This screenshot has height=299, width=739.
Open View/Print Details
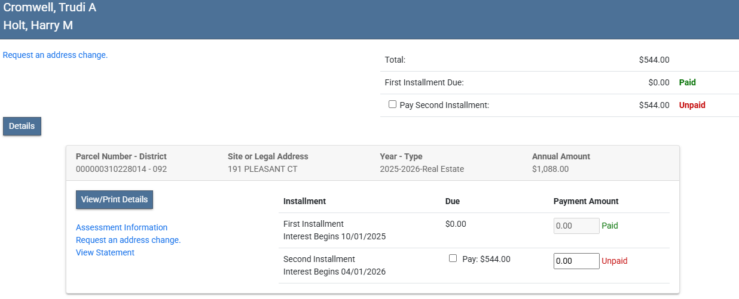114,200
